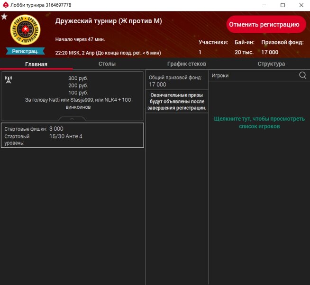Click the broadcast antenna icon

pyautogui.click(x=9, y=79)
